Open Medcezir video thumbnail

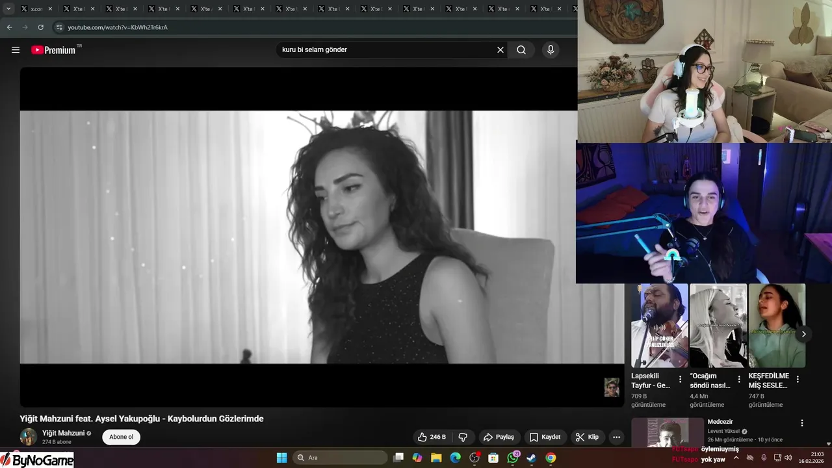coord(668,432)
